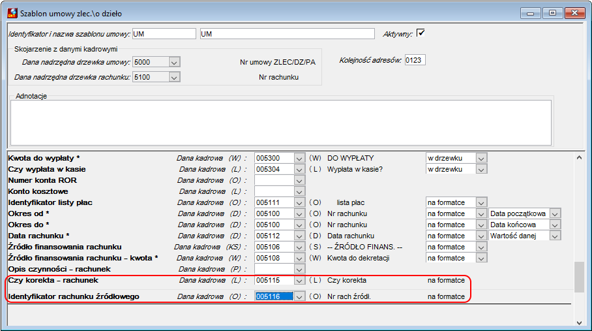Open the Data końcowa dropdown
This screenshot has width=592, height=331.
555,225
